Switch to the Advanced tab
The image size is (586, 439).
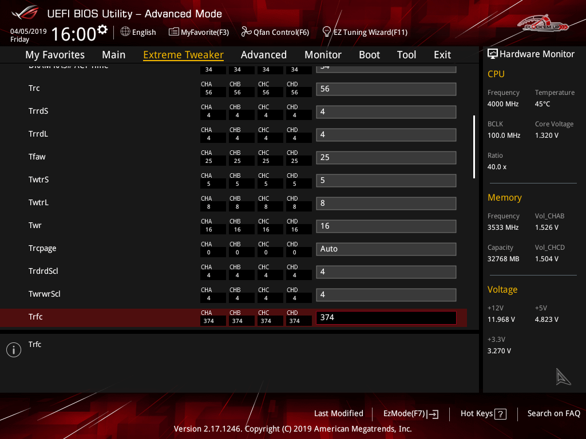click(263, 55)
